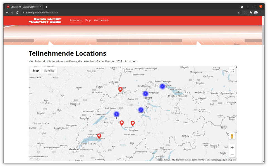Close the Locations : Swiss Gamer tab
Image resolution: width=268 pixels, height=167 pixels.
40,7
